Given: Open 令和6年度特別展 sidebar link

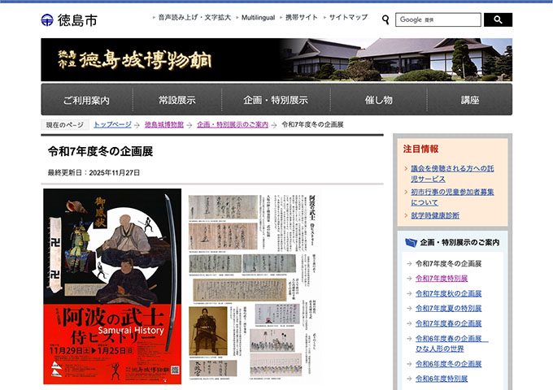Looking at the screenshot, I should coord(442,379).
